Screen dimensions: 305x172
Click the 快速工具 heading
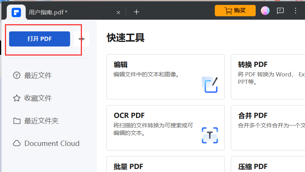pos(126,38)
